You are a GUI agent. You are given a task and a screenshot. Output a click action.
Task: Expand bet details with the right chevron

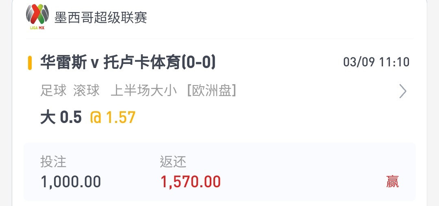(402, 91)
